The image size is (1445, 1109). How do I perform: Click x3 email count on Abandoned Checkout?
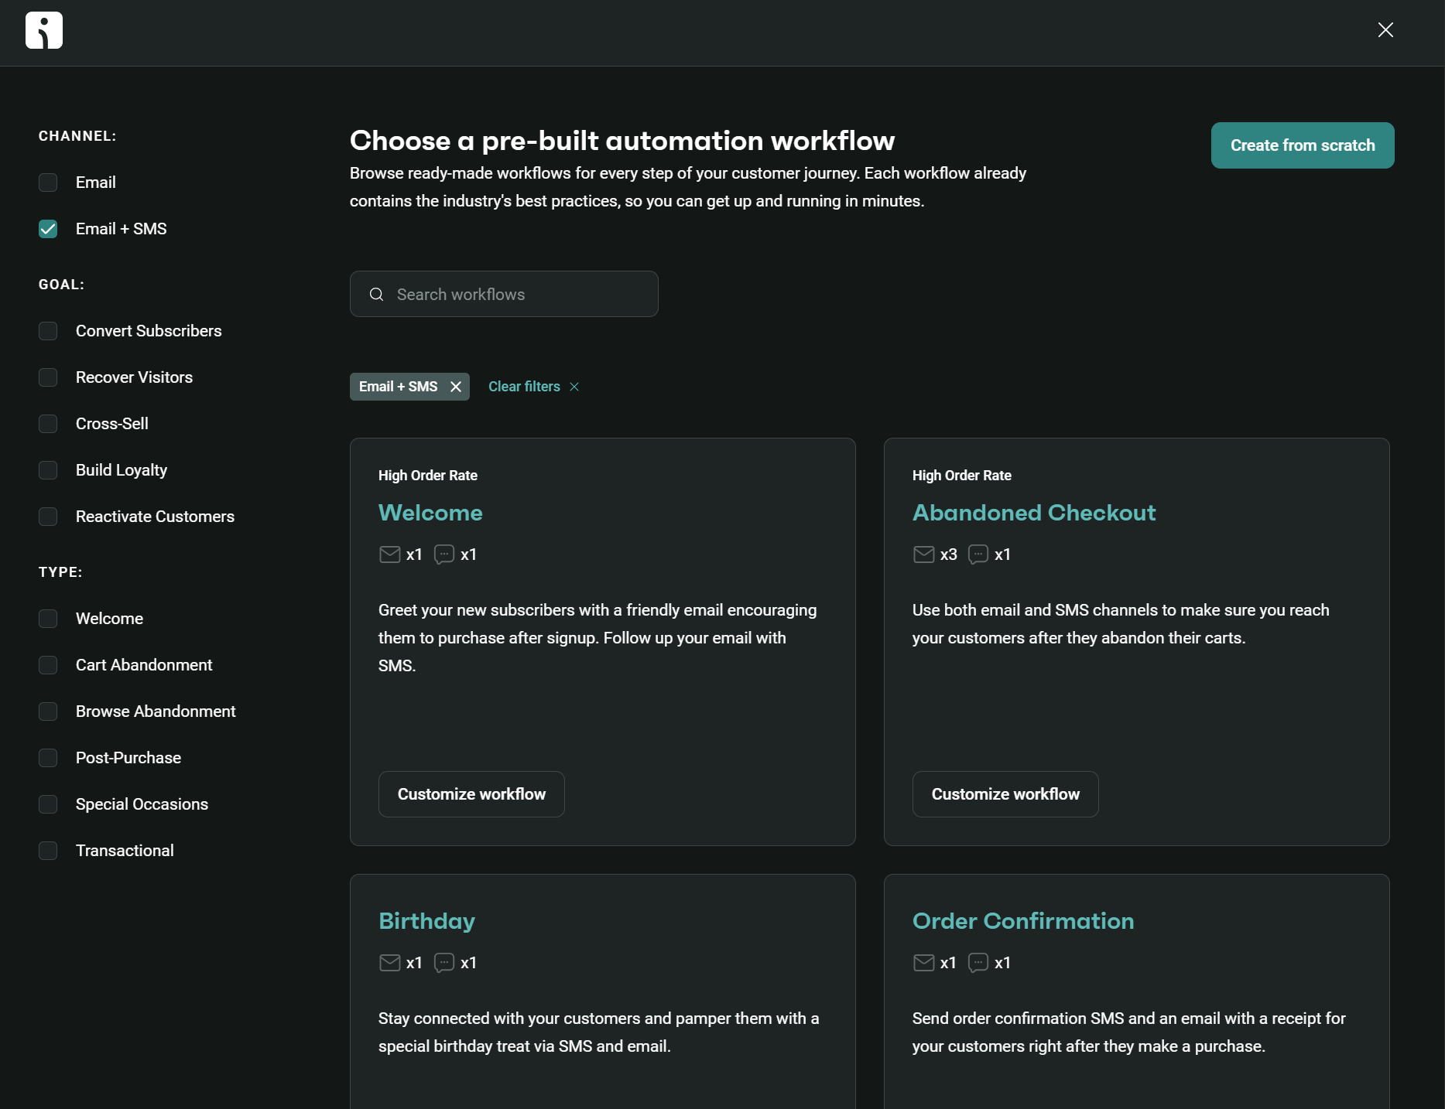949,554
